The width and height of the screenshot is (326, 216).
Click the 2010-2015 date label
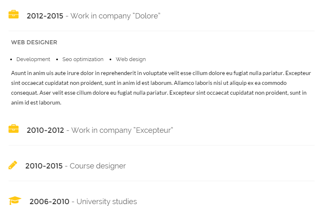pos(44,166)
